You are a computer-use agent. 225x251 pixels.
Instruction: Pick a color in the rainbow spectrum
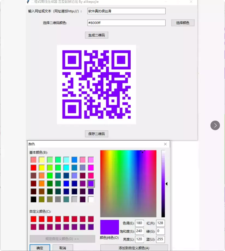click(x=128, y=183)
